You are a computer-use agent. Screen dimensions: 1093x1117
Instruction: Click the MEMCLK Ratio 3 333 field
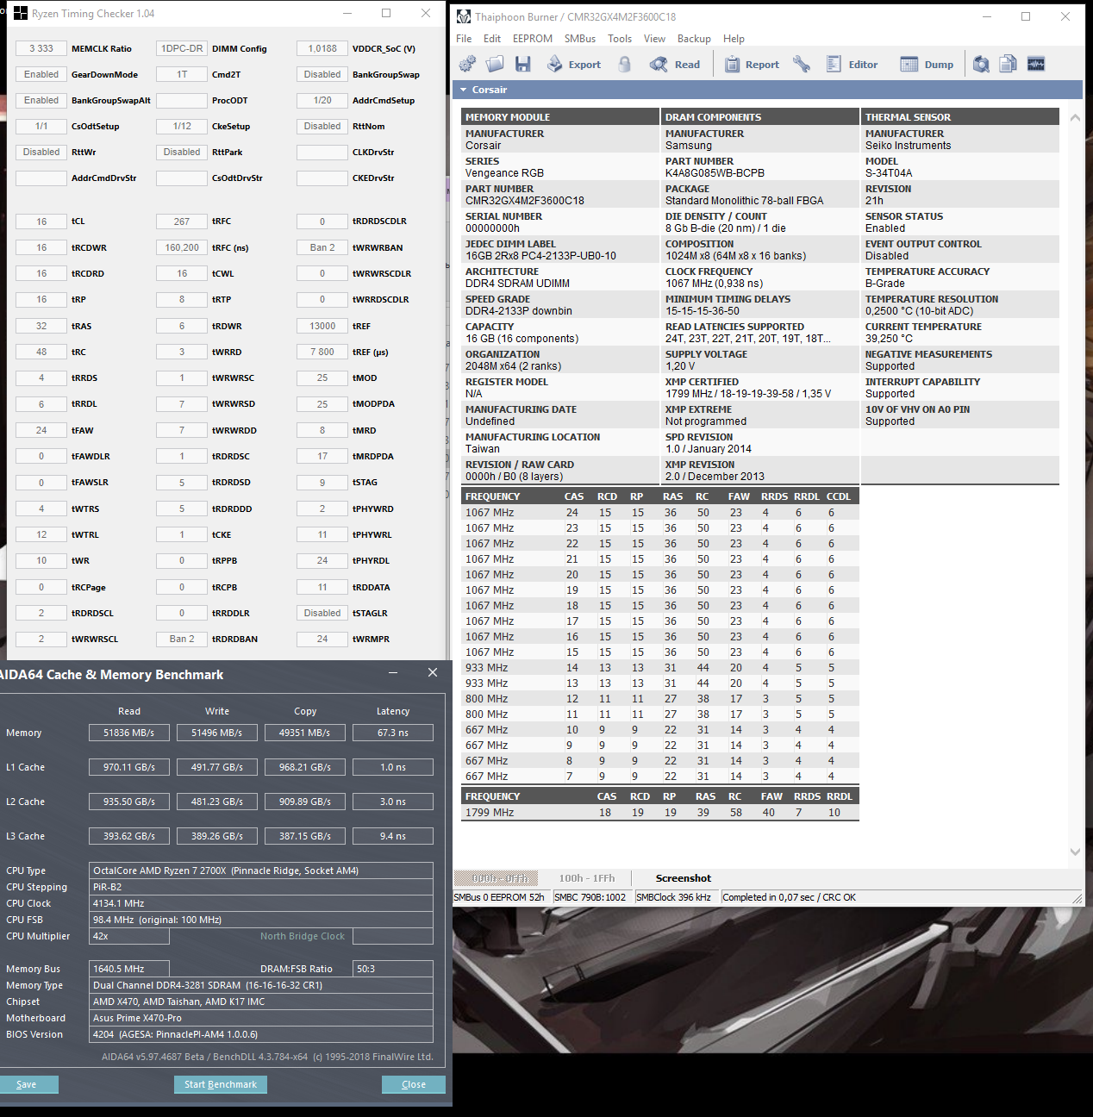coord(41,48)
